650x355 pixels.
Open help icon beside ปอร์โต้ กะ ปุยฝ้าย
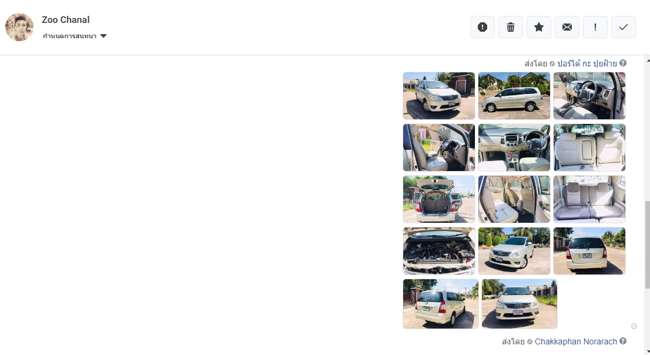622,63
